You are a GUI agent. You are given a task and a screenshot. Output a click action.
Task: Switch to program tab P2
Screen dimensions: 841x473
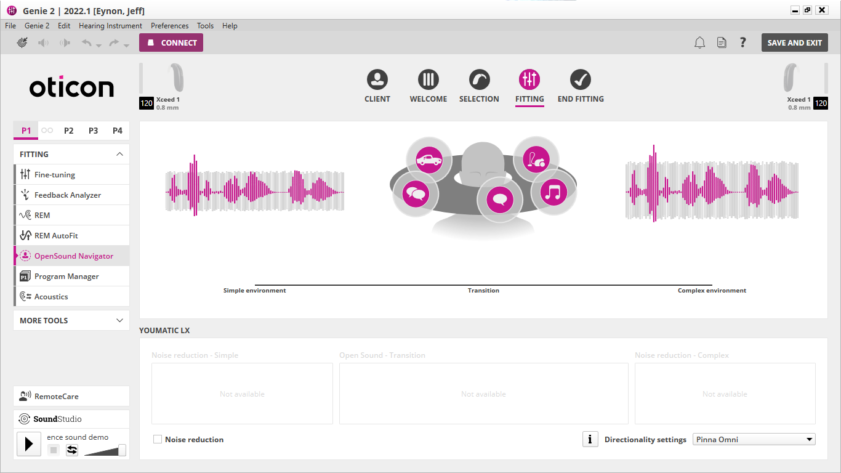68,131
